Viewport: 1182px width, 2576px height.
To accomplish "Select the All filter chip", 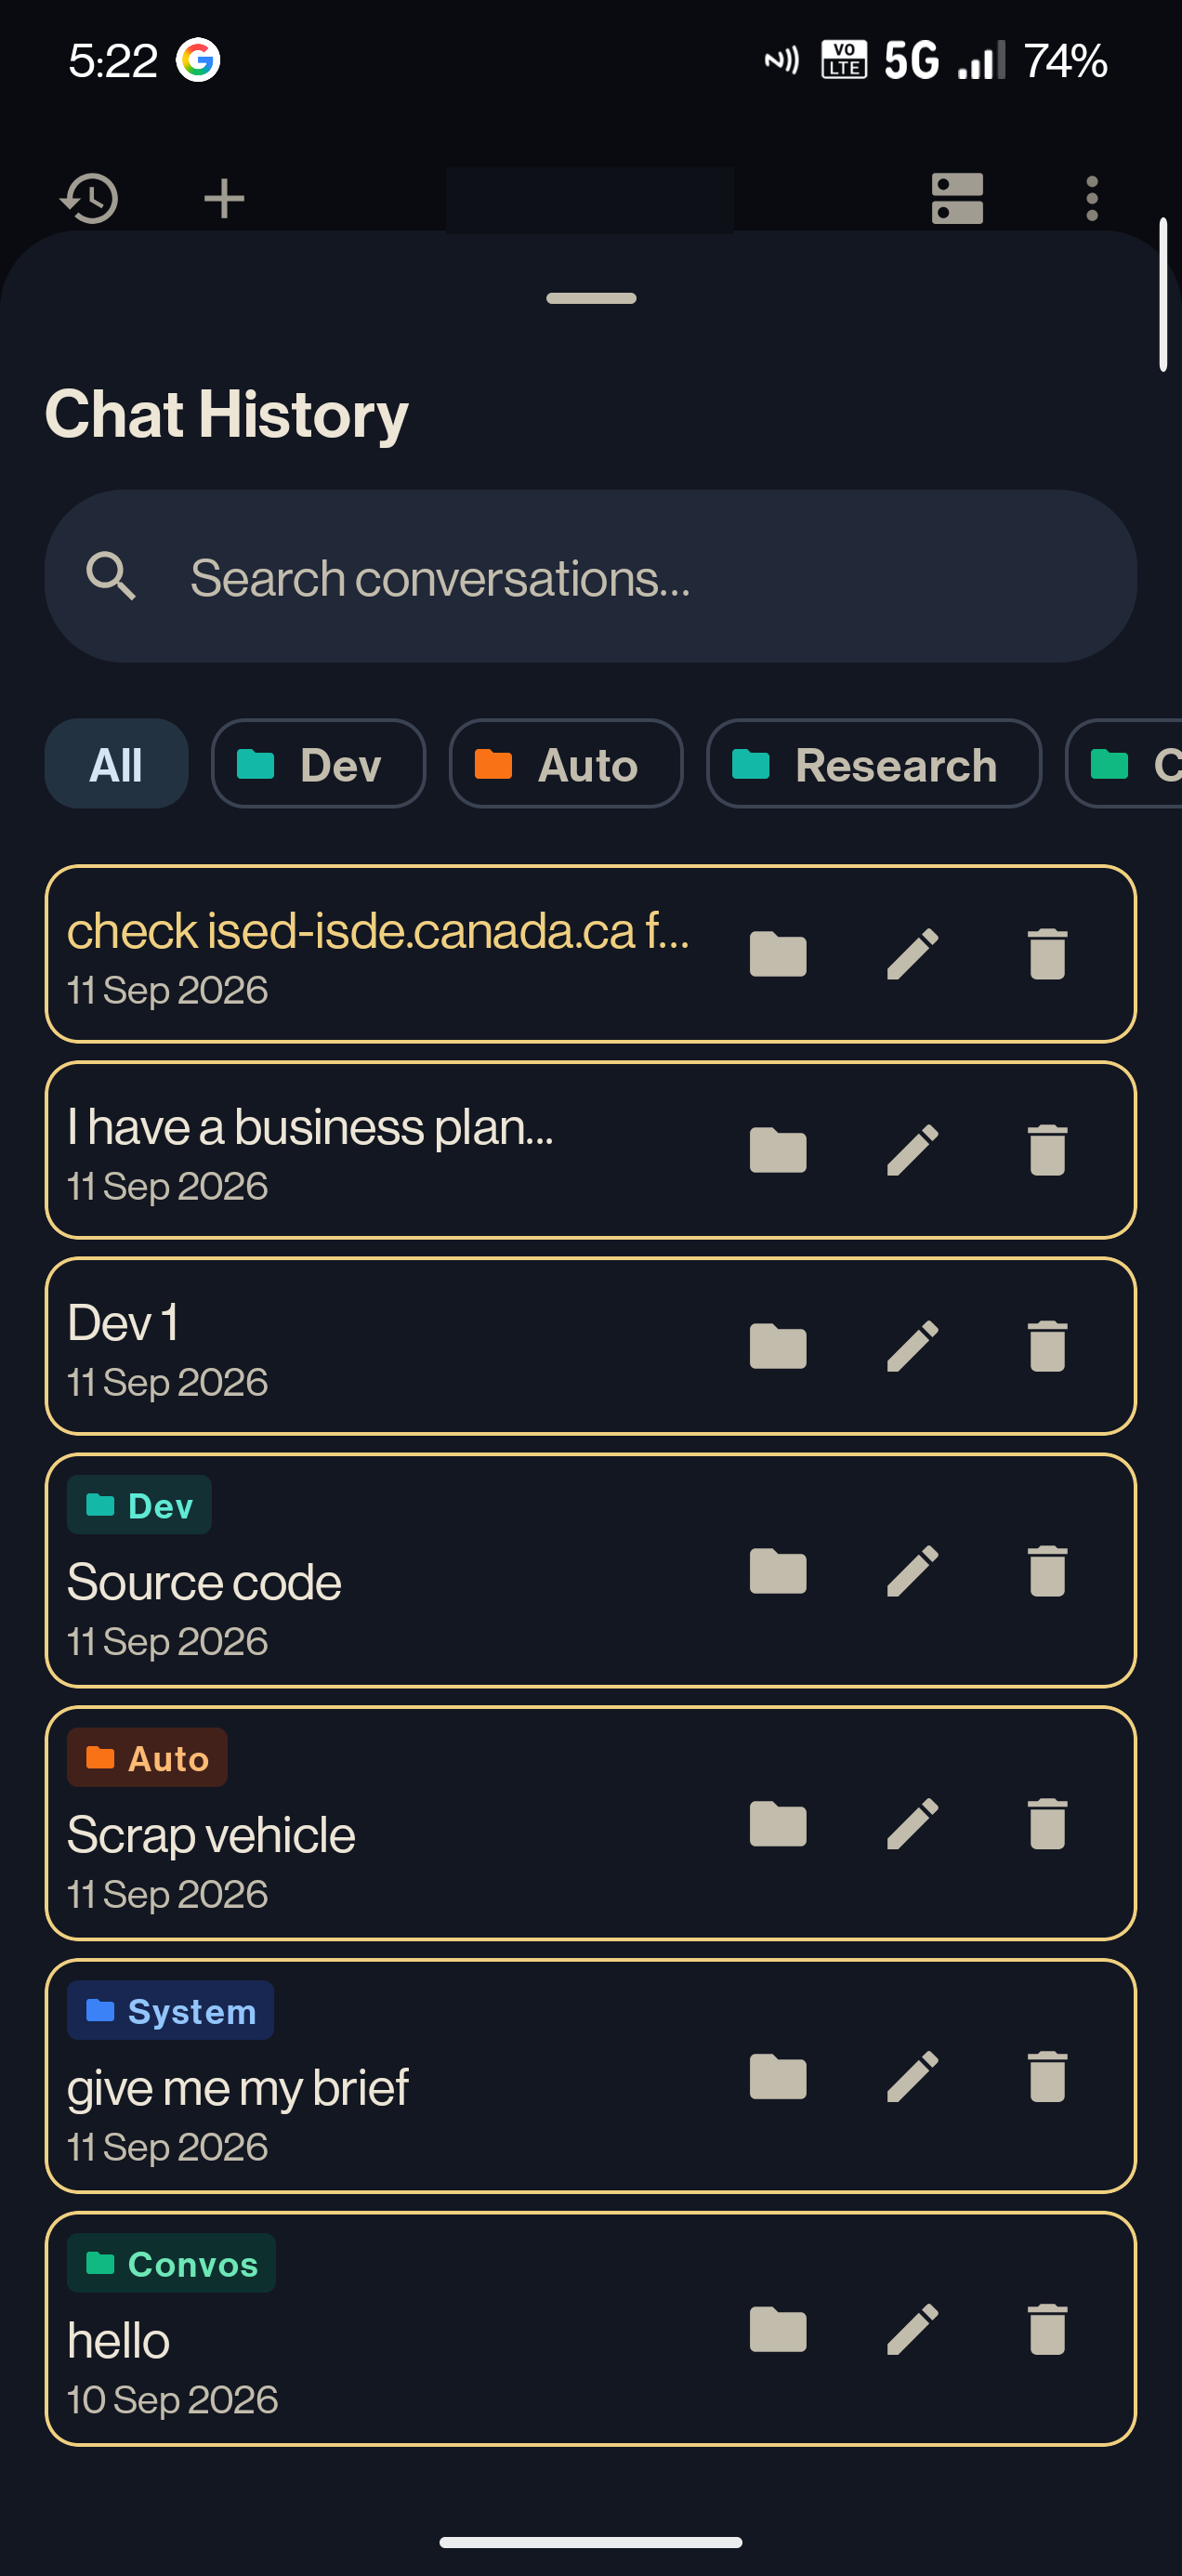I will point(116,764).
